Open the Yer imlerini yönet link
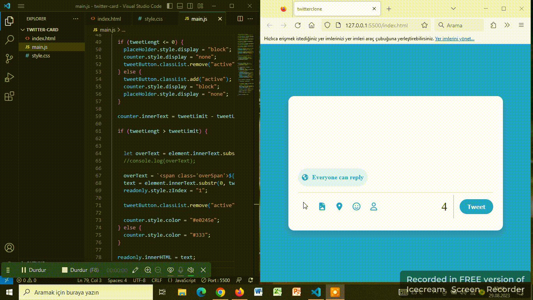The image size is (533, 300). (x=455, y=39)
